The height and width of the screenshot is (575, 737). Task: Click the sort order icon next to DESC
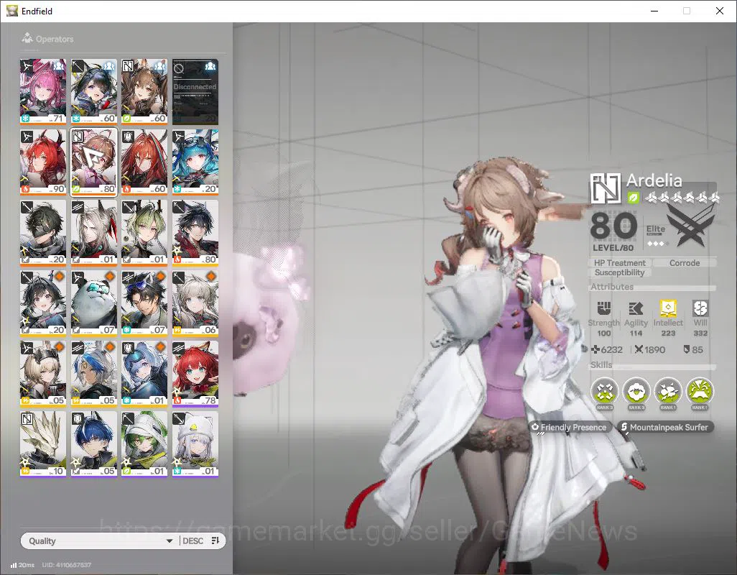coord(215,540)
